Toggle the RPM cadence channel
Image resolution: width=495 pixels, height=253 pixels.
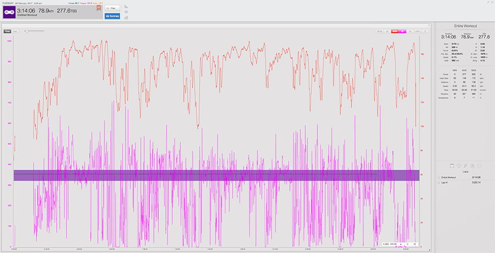point(380,31)
